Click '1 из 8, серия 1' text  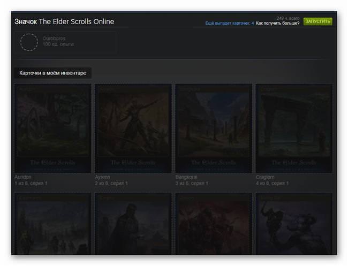pyautogui.click(x=31, y=183)
